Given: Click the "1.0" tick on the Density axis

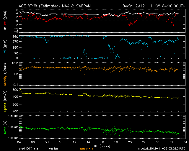Looking at the screenshot, I should click(16, 74).
